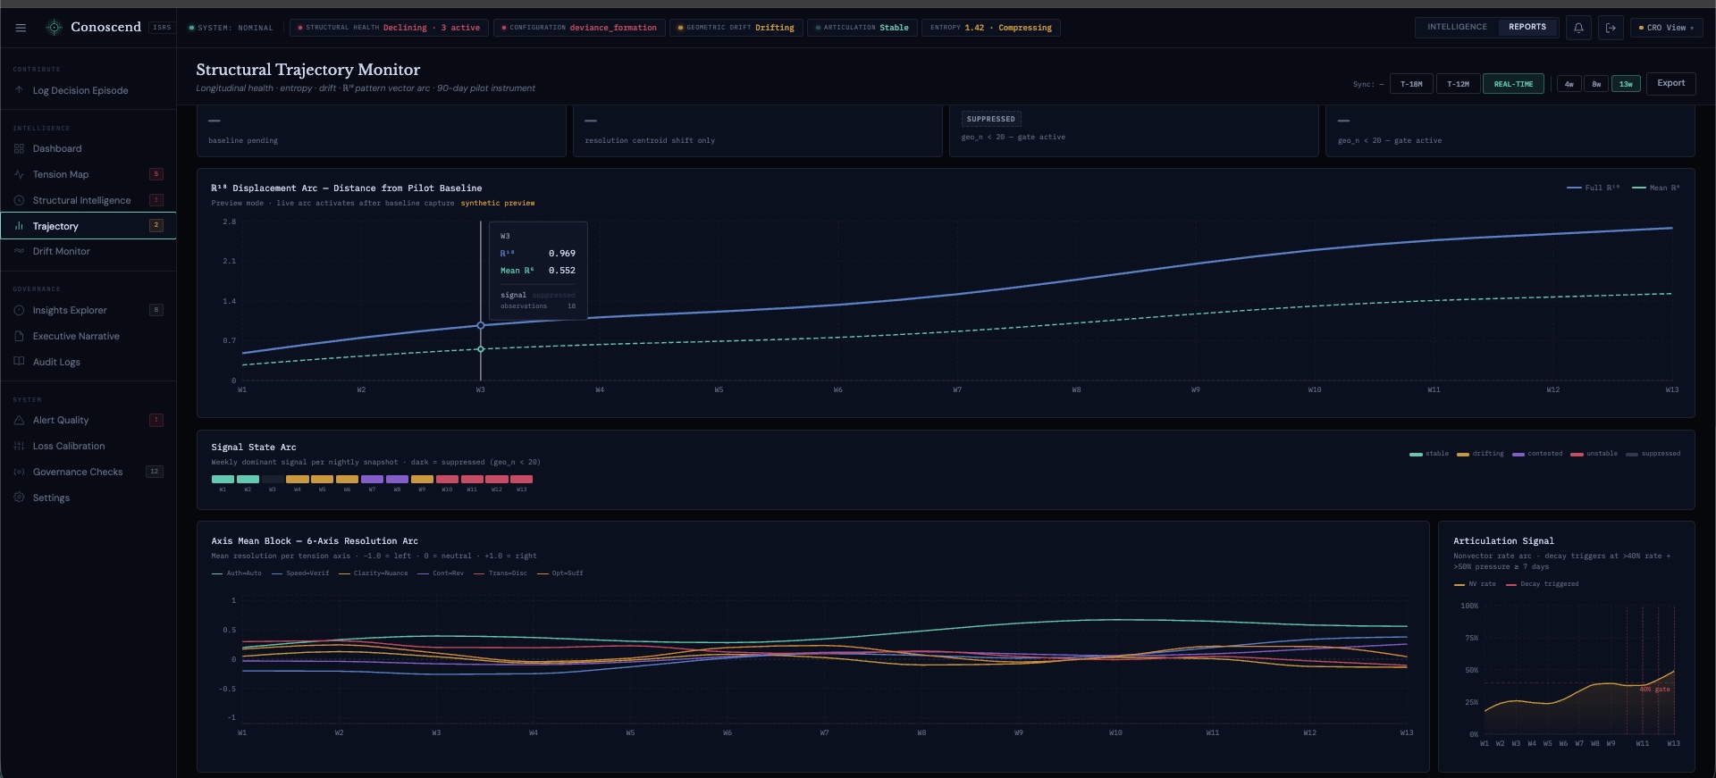
Task: Expand the Structural Health status pill
Action: (x=389, y=28)
